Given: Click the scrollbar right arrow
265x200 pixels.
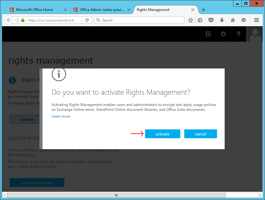Looking at the screenshot, I should coord(260,195).
